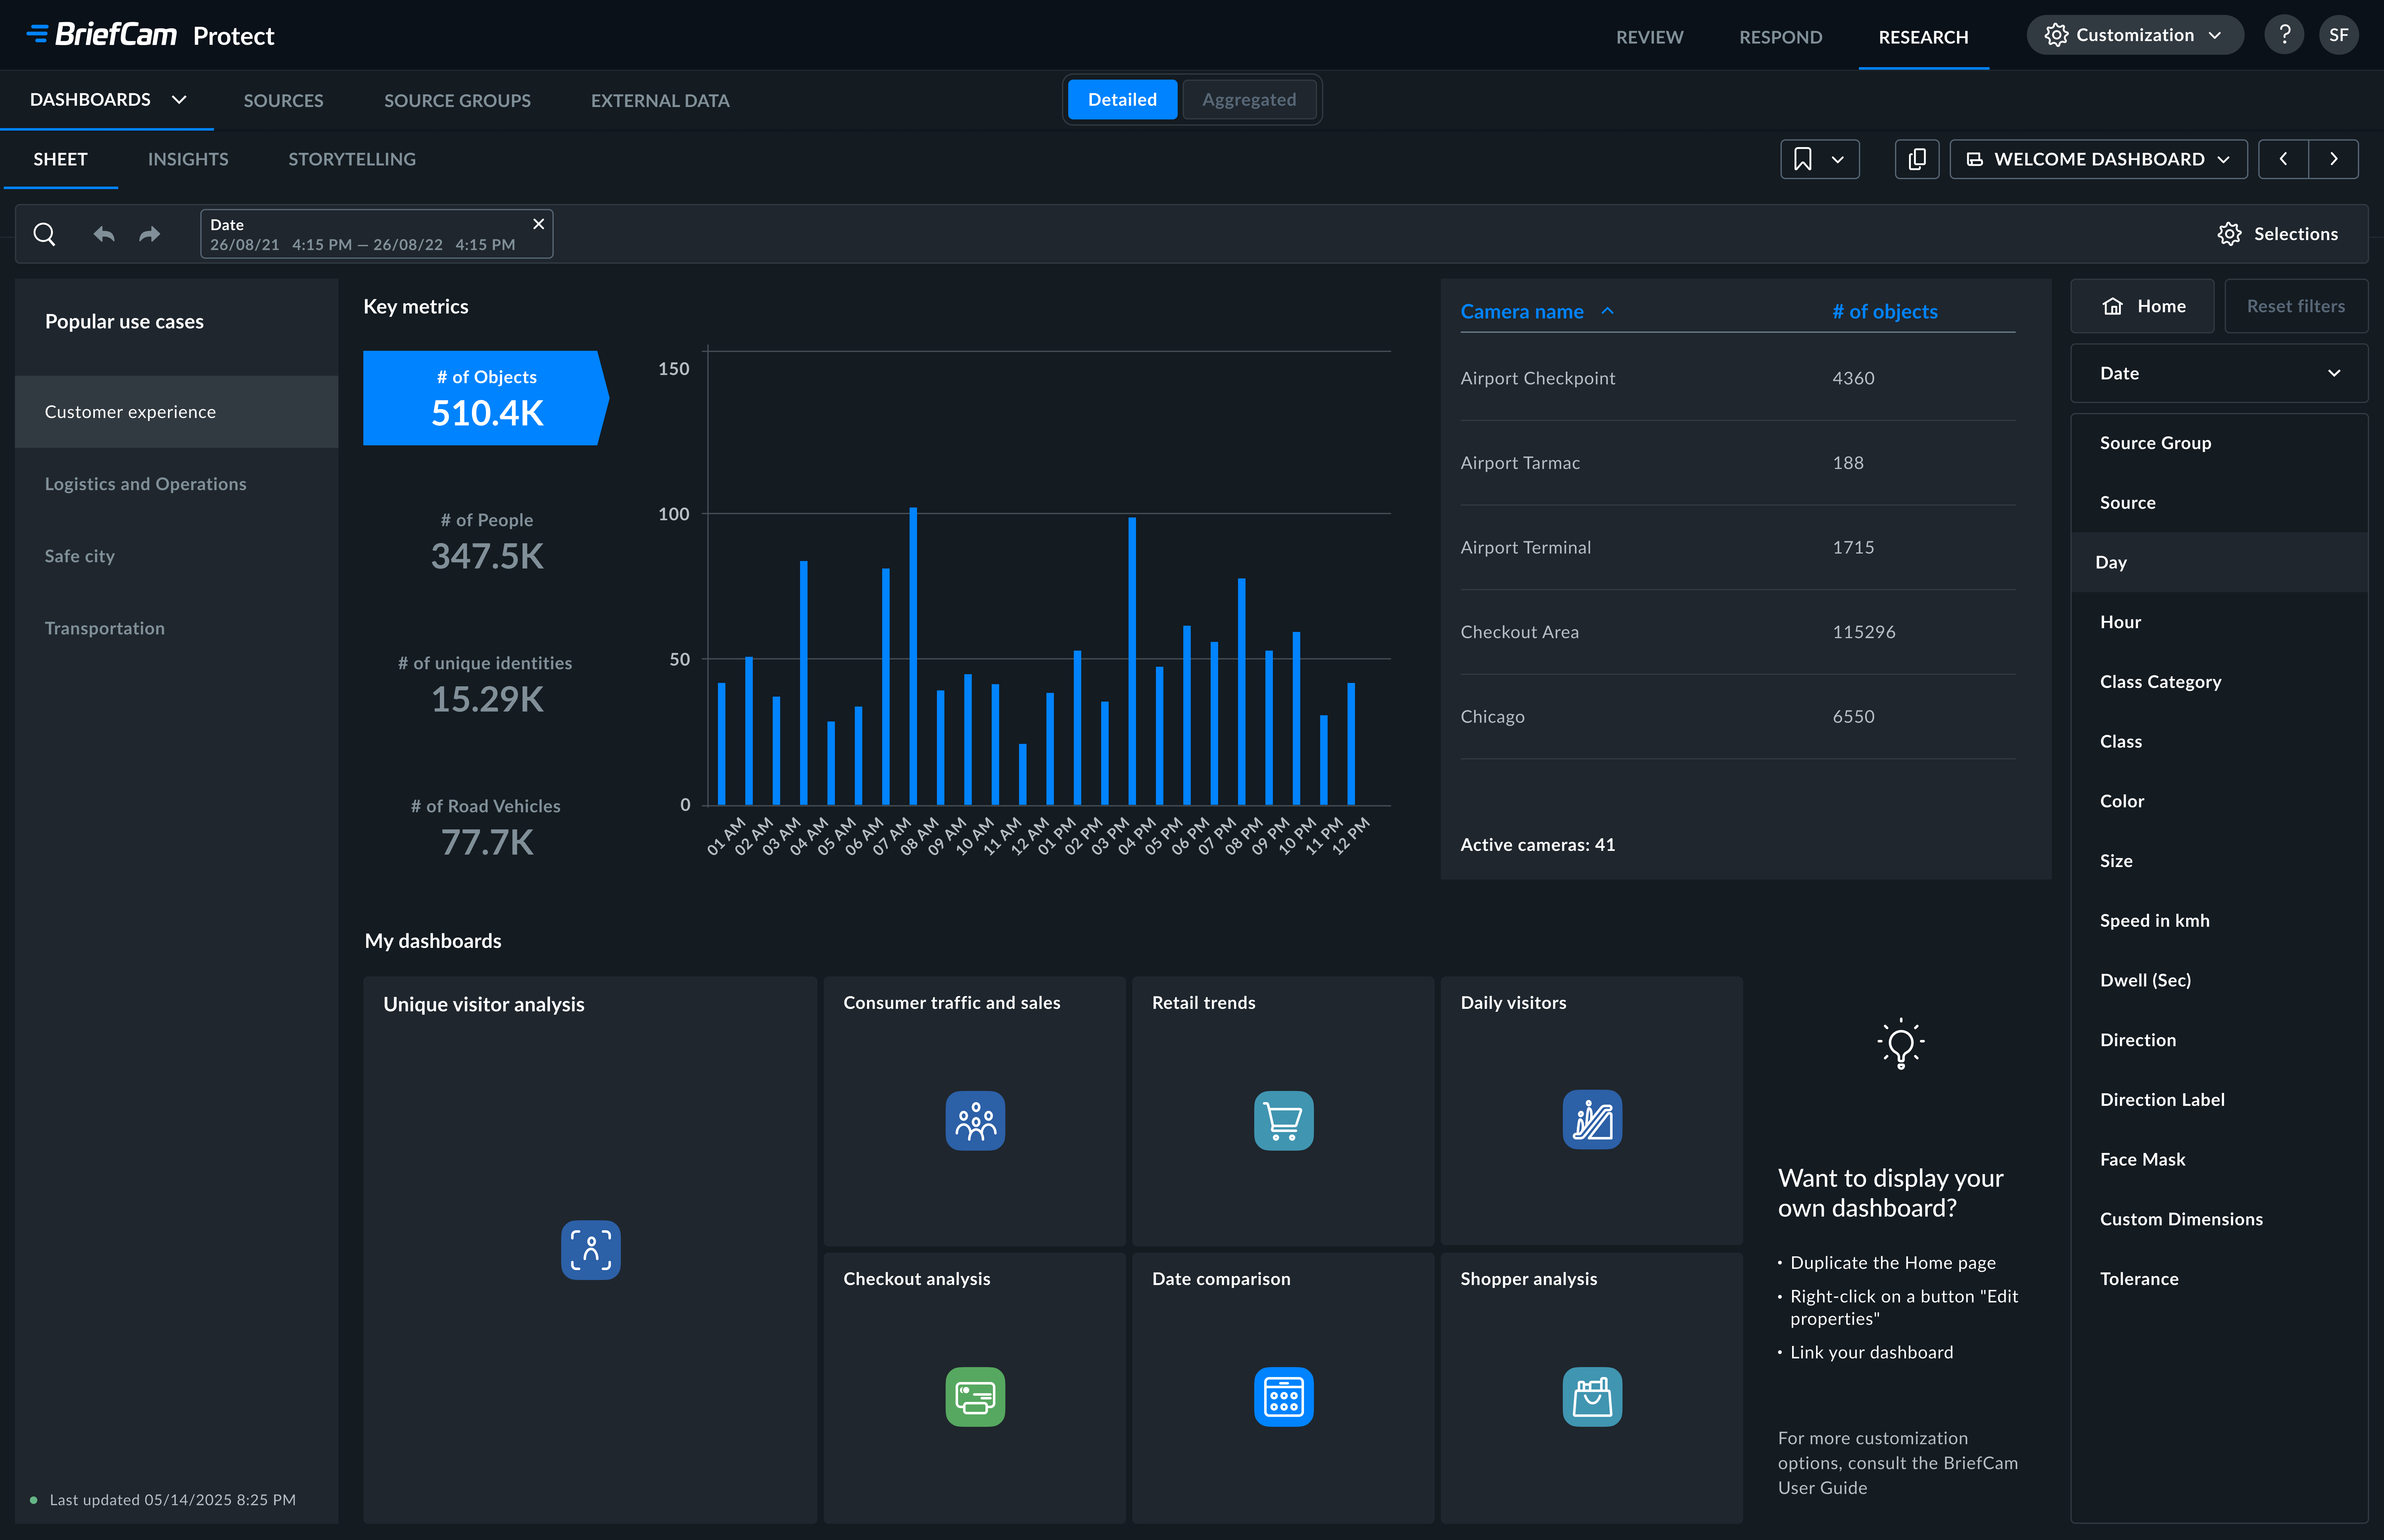
Task: Open the SF user avatar menu
Action: [2339, 35]
